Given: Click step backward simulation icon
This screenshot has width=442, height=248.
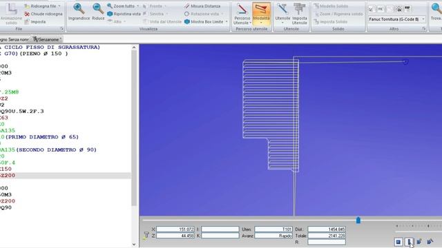Looking at the screenshot, I should coord(419,242).
